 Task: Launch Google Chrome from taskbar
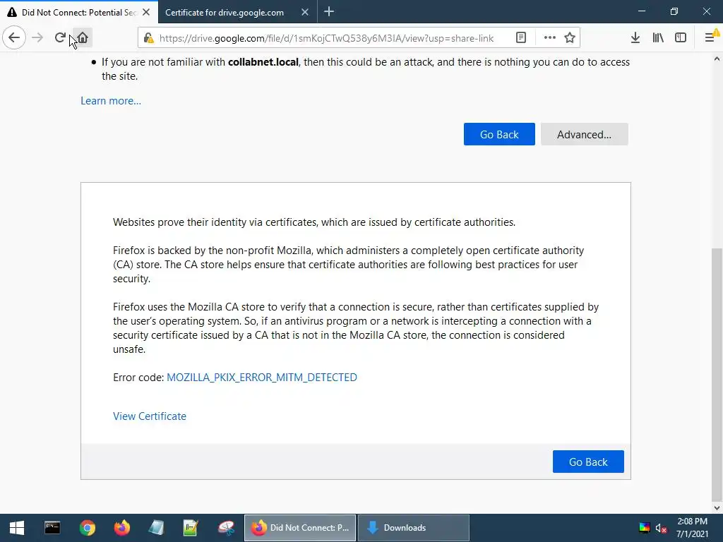[87, 528]
